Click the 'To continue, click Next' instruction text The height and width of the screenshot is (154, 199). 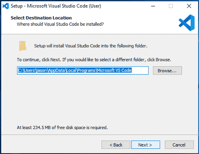[94, 60]
